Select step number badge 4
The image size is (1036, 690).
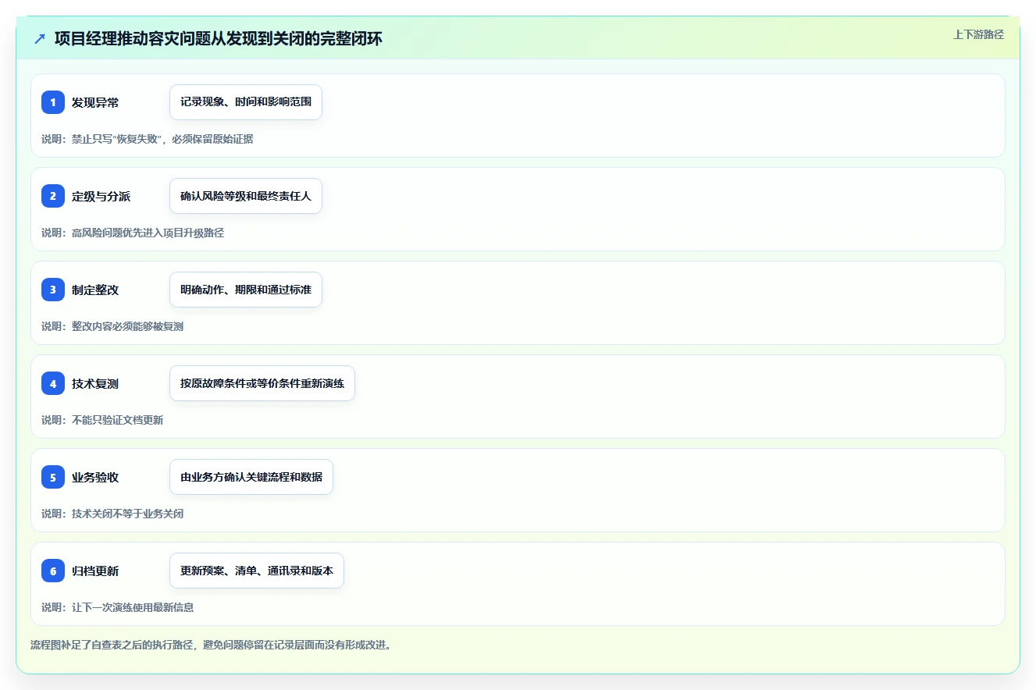click(x=53, y=383)
